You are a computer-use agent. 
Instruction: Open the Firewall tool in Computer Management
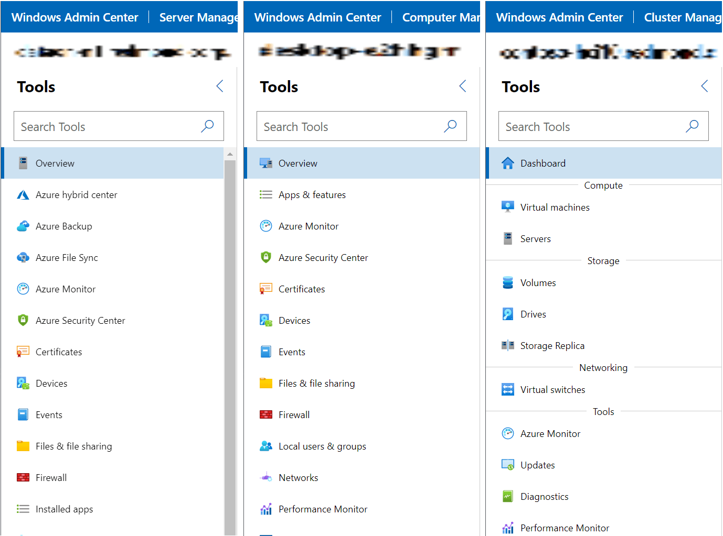point(294,414)
